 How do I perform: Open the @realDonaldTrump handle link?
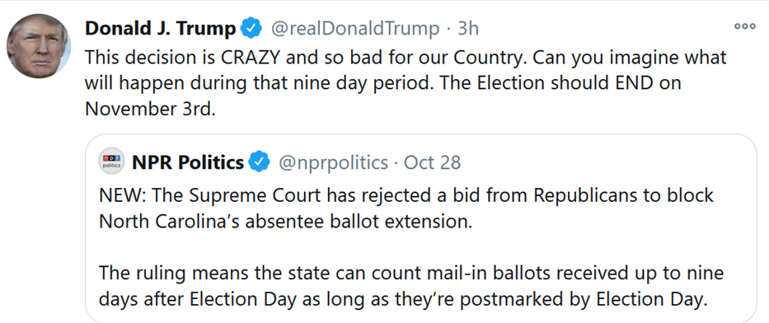(355, 29)
